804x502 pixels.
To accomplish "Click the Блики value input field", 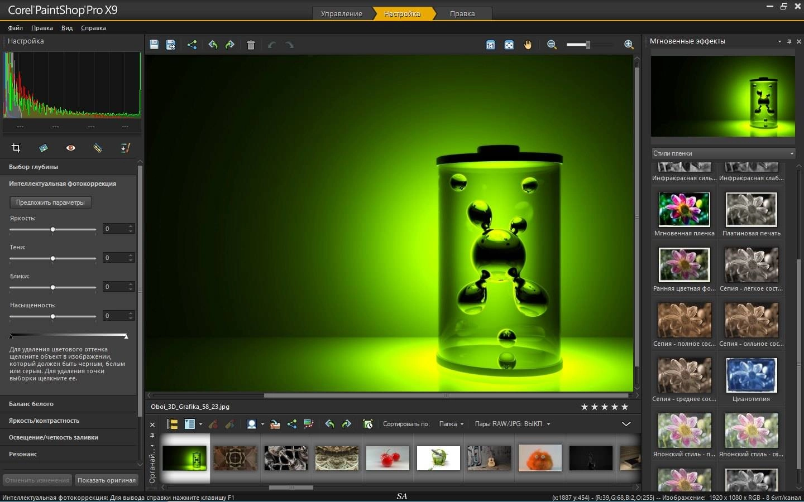I will coord(115,287).
